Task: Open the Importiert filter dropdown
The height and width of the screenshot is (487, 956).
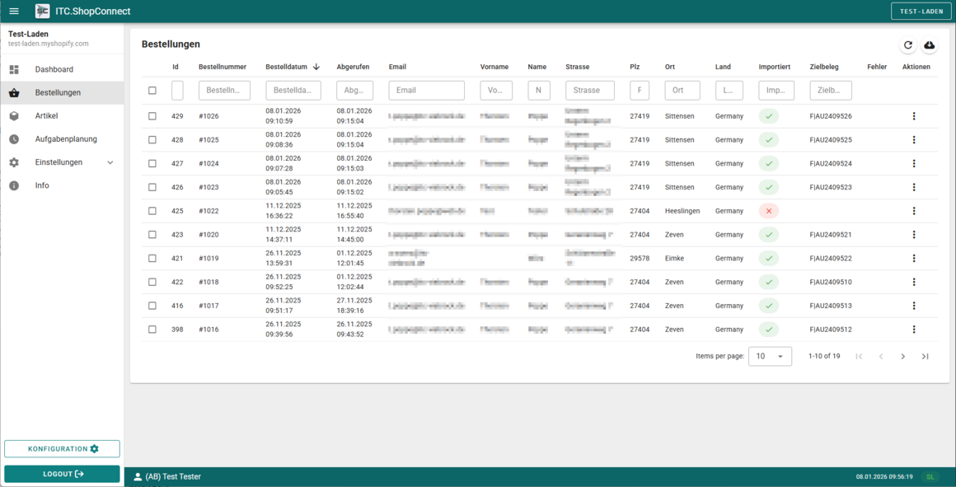Action: click(x=776, y=91)
